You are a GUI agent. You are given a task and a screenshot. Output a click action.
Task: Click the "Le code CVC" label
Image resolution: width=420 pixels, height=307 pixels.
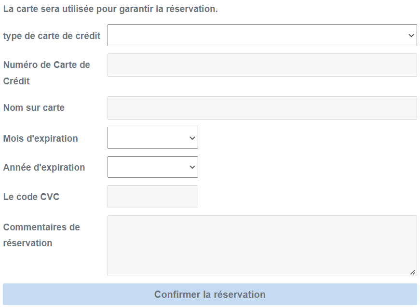point(31,197)
